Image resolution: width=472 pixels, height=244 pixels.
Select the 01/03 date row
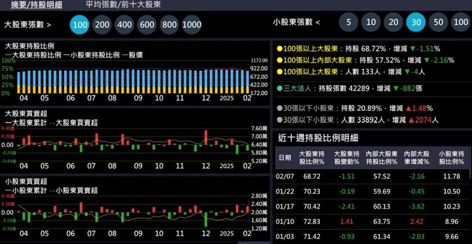(x=372, y=236)
